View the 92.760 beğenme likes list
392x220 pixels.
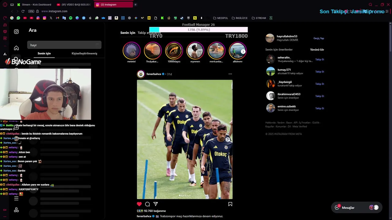155,211
